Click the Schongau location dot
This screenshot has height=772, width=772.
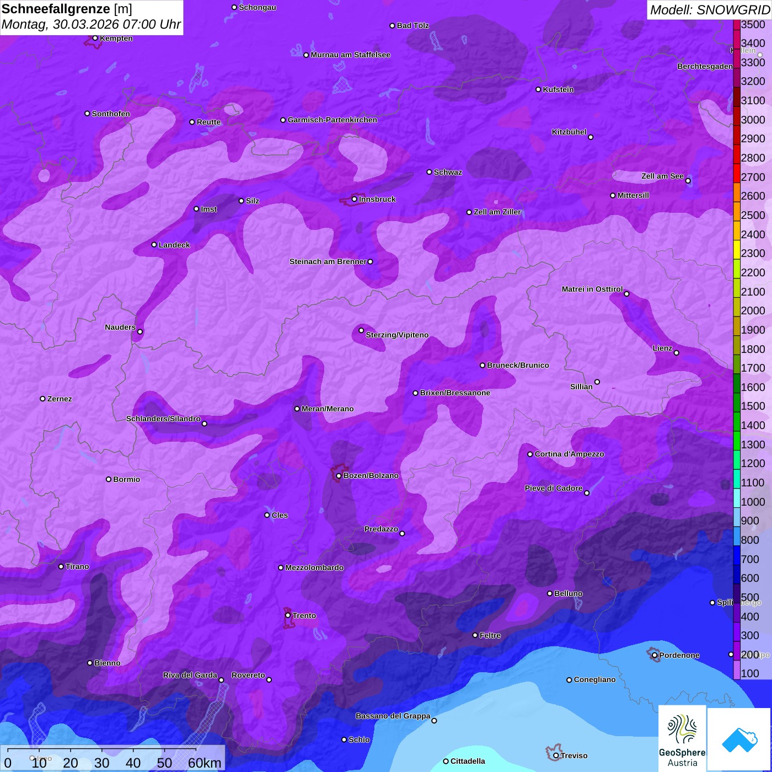(234, 7)
